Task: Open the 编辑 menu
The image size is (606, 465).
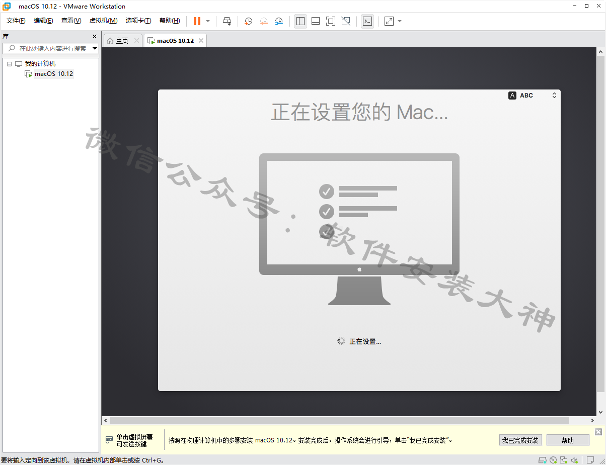Action: point(43,21)
